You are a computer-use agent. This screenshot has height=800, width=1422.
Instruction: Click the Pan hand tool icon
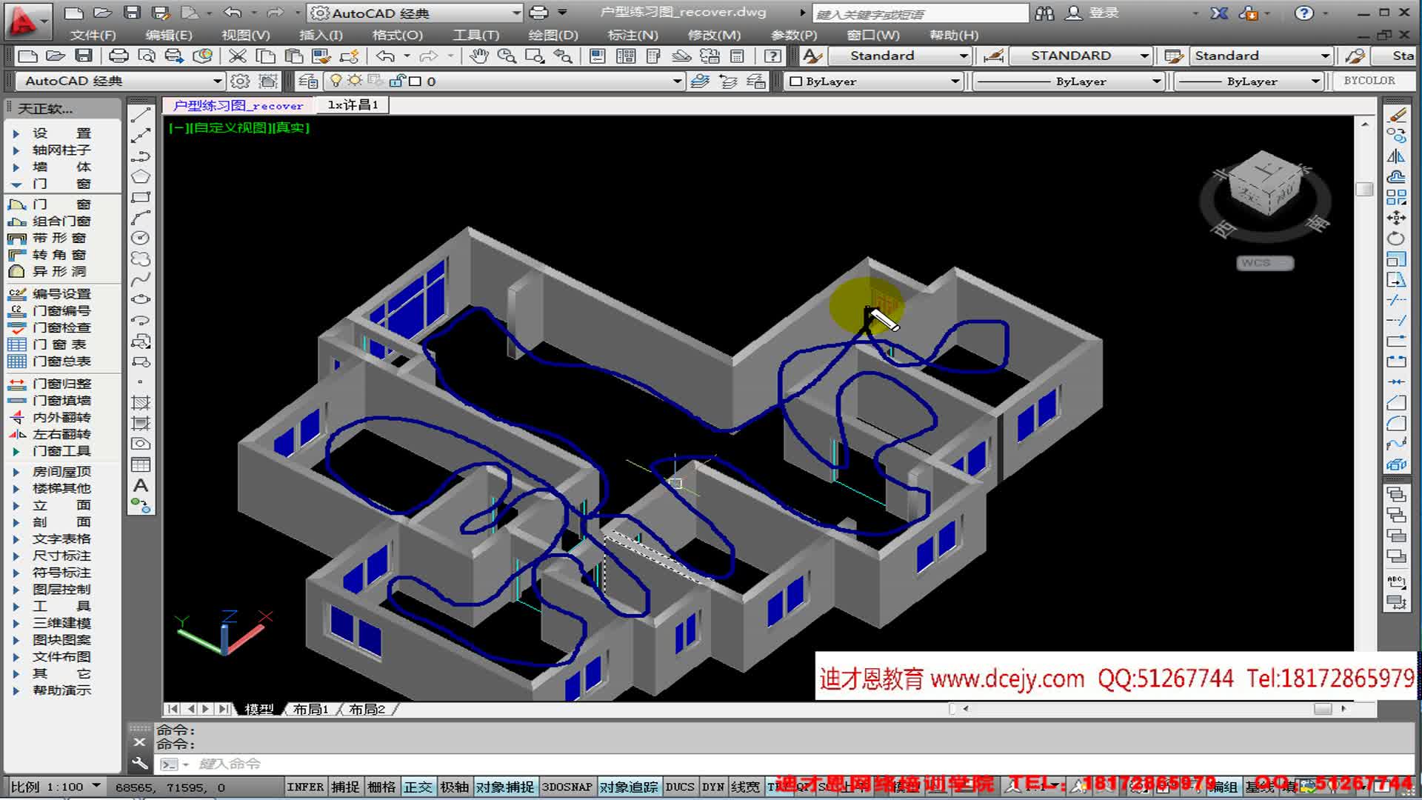coord(478,56)
